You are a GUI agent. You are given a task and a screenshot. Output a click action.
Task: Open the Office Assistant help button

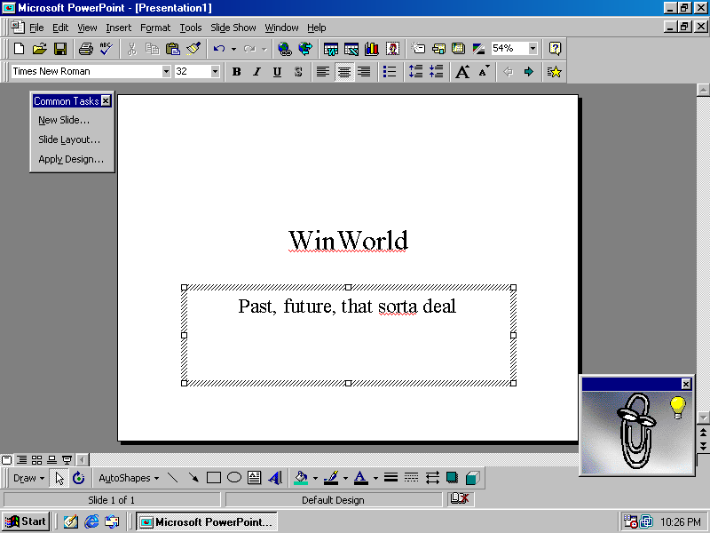point(556,49)
